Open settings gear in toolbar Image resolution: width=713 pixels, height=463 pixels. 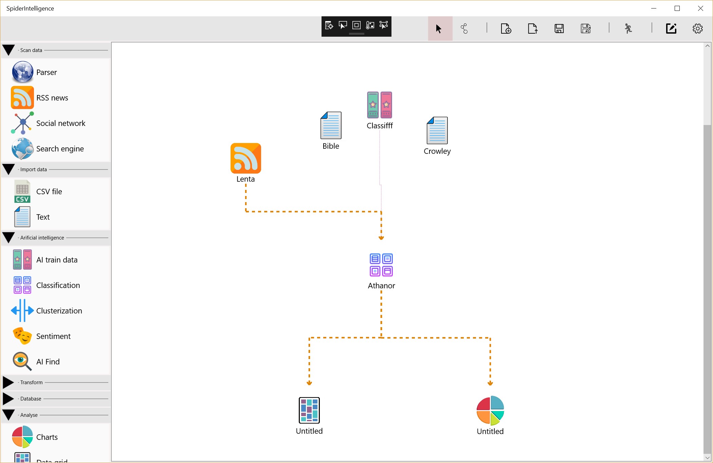click(697, 29)
